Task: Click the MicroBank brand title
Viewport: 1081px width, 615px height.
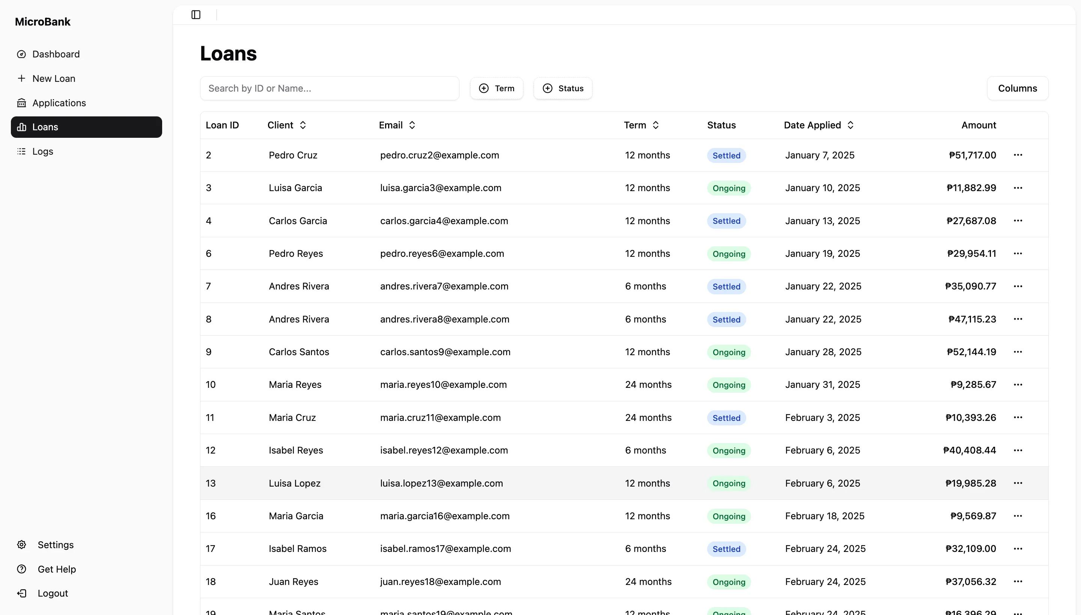Action: pyautogui.click(x=43, y=22)
